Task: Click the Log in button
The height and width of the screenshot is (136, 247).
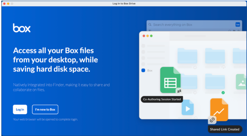Action: [20, 110]
